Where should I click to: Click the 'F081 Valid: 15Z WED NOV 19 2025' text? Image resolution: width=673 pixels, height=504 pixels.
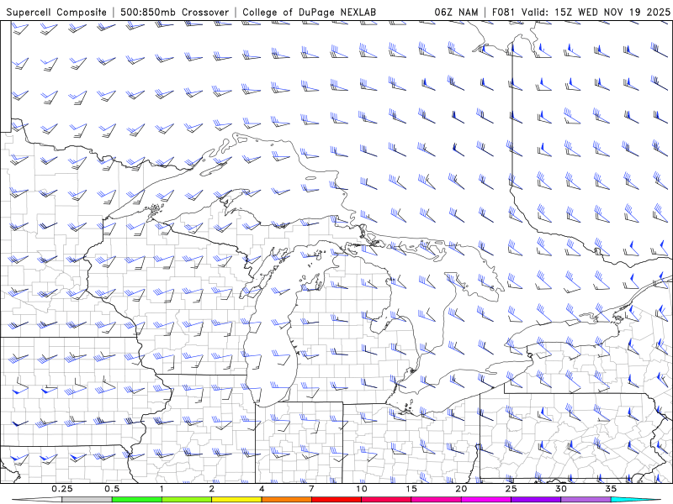580,13
